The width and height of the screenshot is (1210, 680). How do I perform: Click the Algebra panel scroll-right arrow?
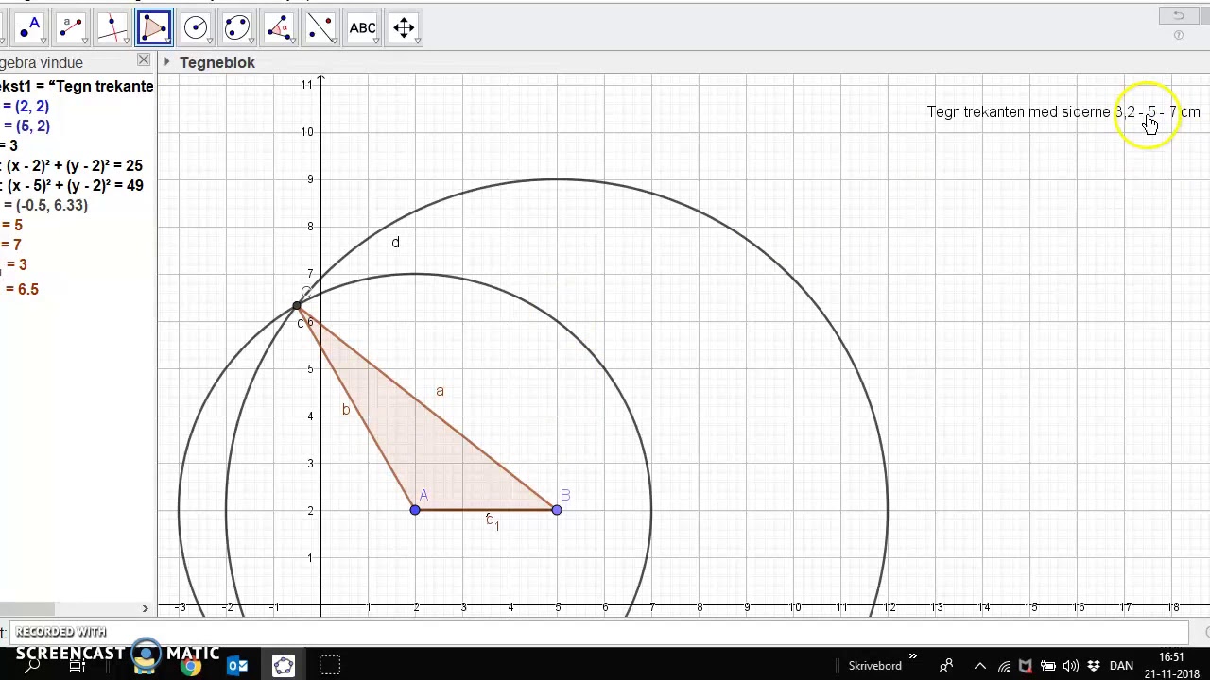pyautogui.click(x=145, y=609)
